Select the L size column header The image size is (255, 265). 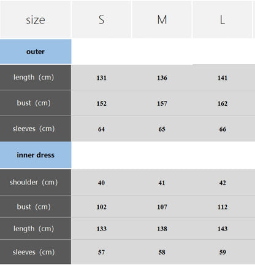[223, 20]
